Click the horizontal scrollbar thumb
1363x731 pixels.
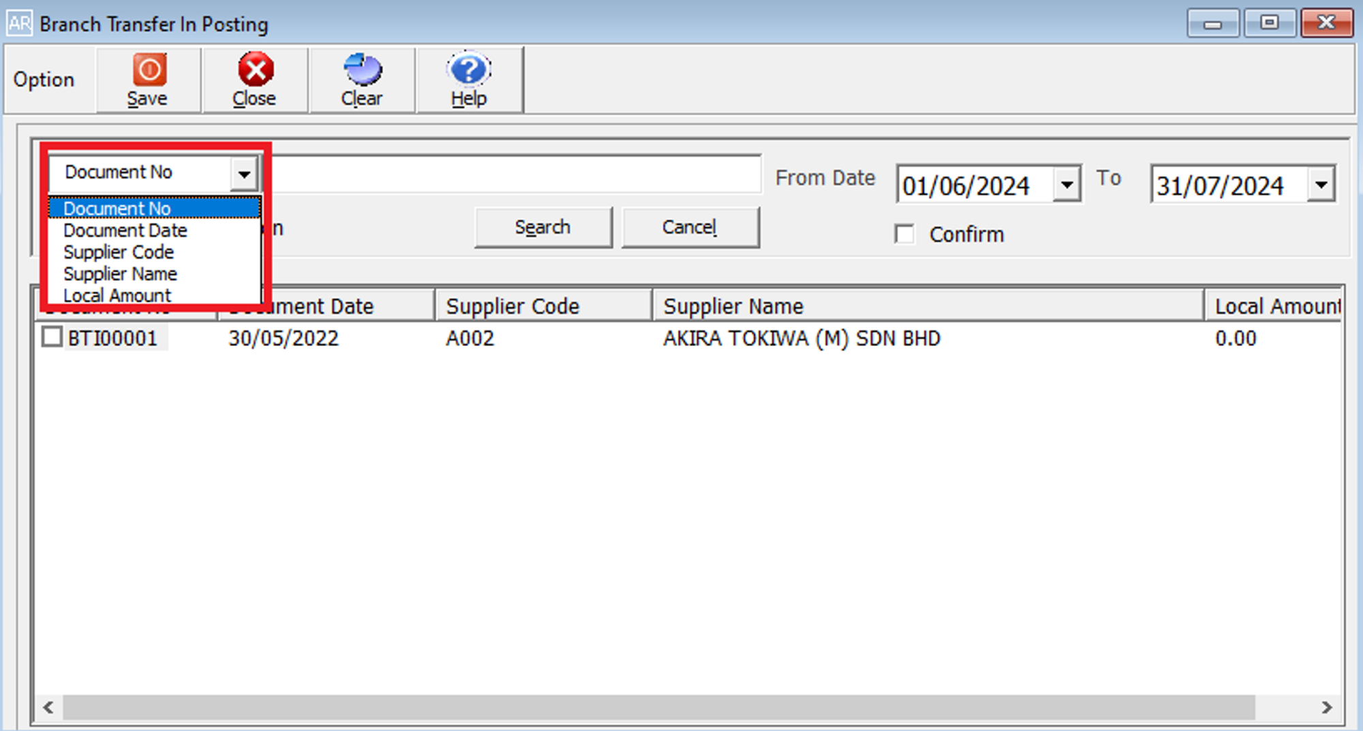659,707
